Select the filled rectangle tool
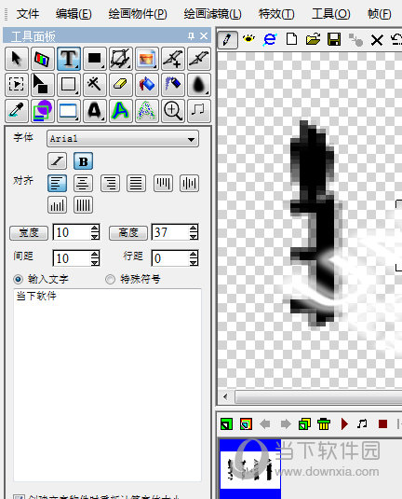This screenshot has width=402, height=499. (x=95, y=59)
